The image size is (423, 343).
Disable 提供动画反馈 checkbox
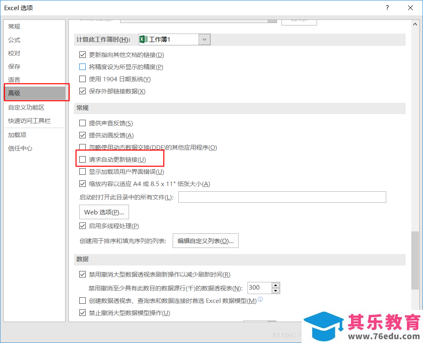pos(82,135)
